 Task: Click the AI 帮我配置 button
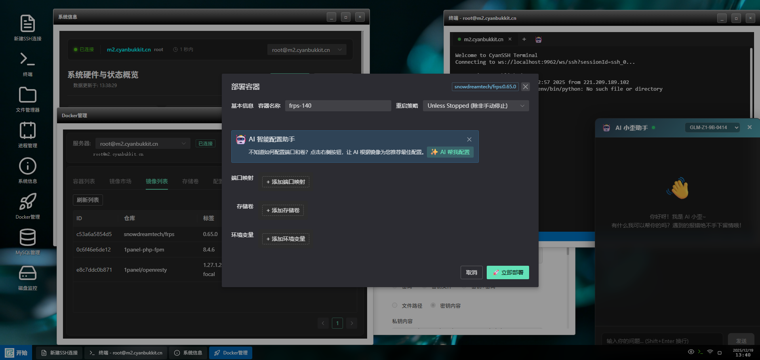(450, 152)
